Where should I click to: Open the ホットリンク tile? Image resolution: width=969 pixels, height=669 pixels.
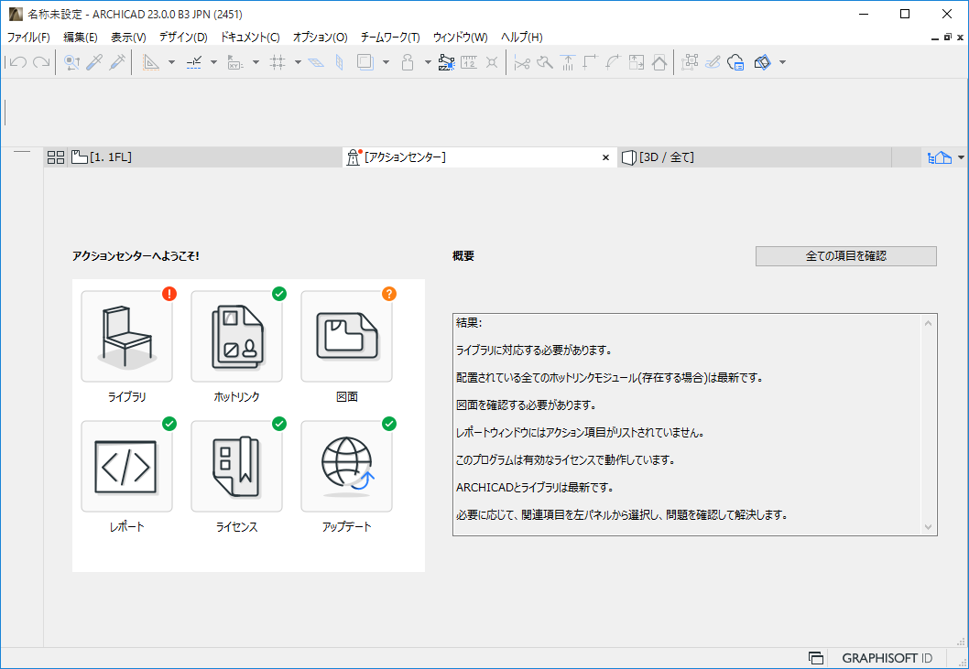pyautogui.click(x=236, y=337)
